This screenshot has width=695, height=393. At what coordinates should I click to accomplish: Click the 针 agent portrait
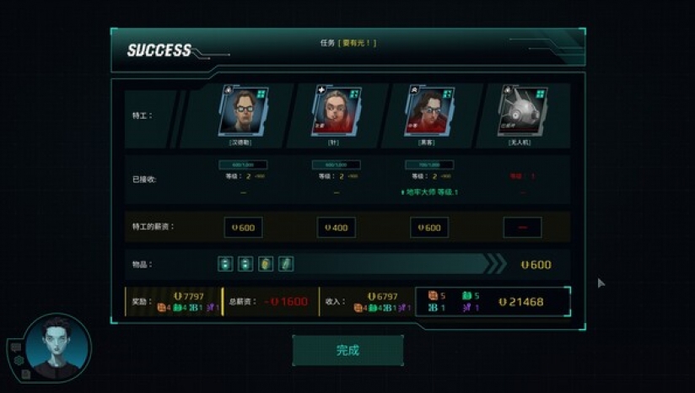pos(336,111)
